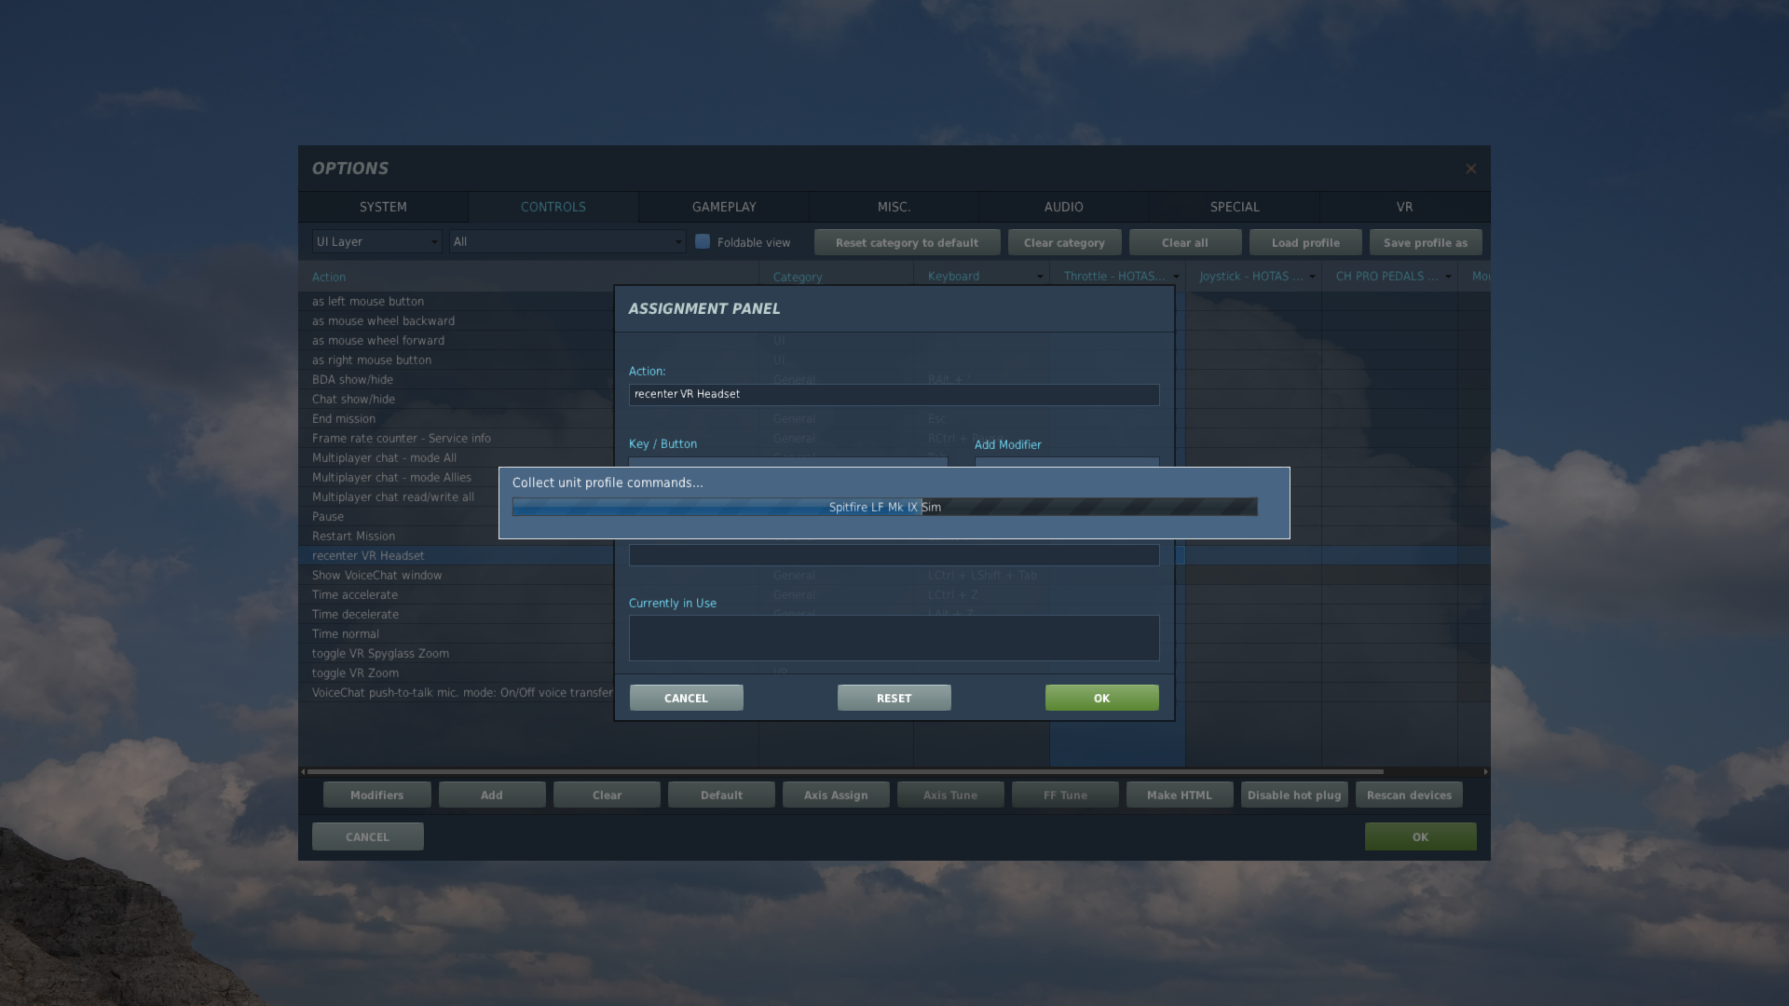This screenshot has height=1006, width=1789.
Task: Open the SPECIAL tab
Action: pyautogui.click(x=1235, y=207)
